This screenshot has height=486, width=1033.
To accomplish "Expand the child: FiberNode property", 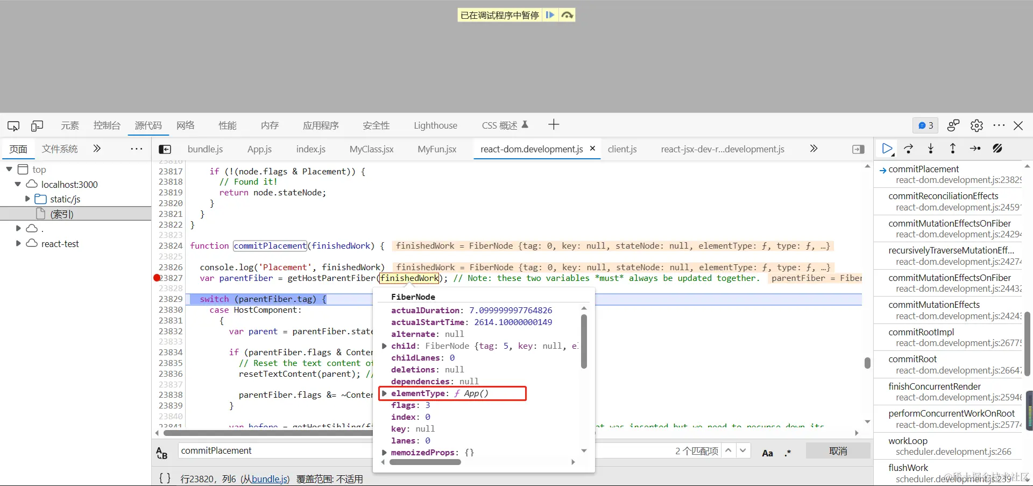I will (x=384, y=346).
